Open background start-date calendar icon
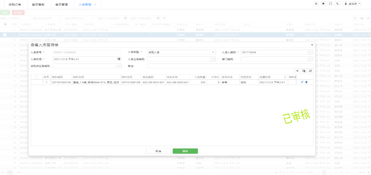Screen dimensions: 371x175 (125, 18)
